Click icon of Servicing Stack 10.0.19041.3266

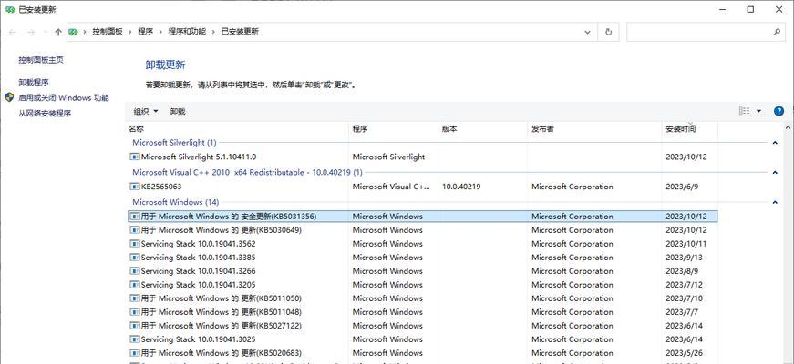[x=135, y=271]
